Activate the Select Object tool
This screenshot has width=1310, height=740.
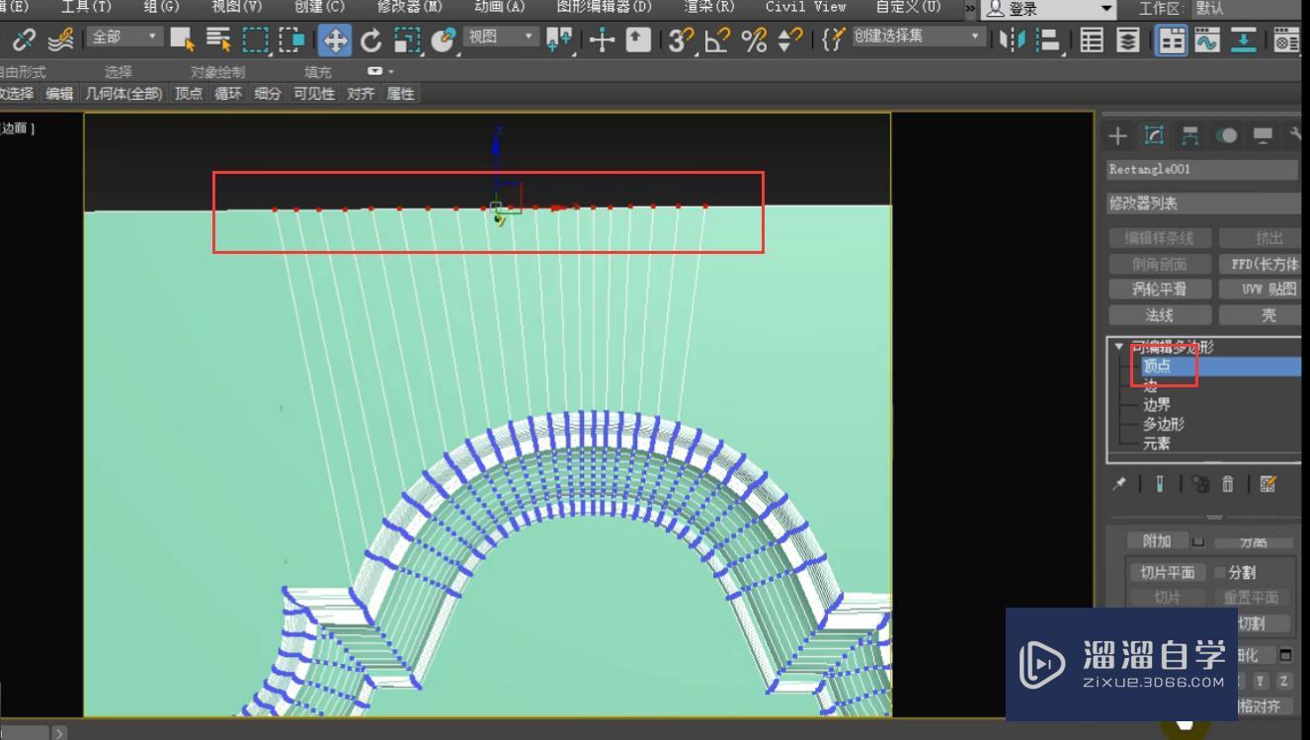(x=181, y=40)
